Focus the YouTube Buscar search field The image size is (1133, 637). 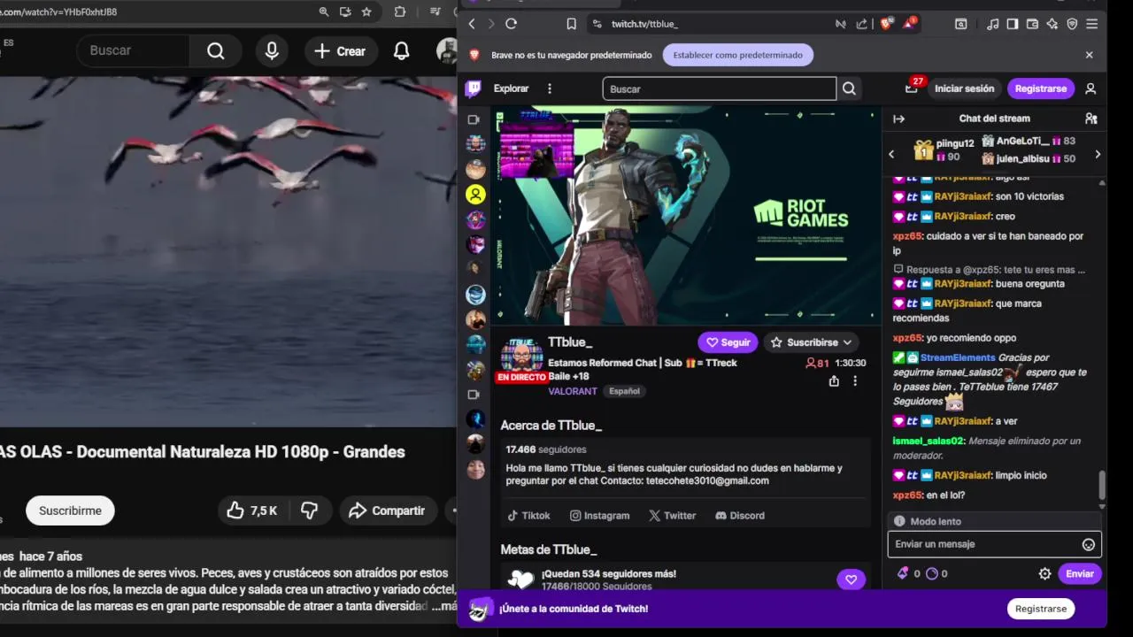point(133,51)
